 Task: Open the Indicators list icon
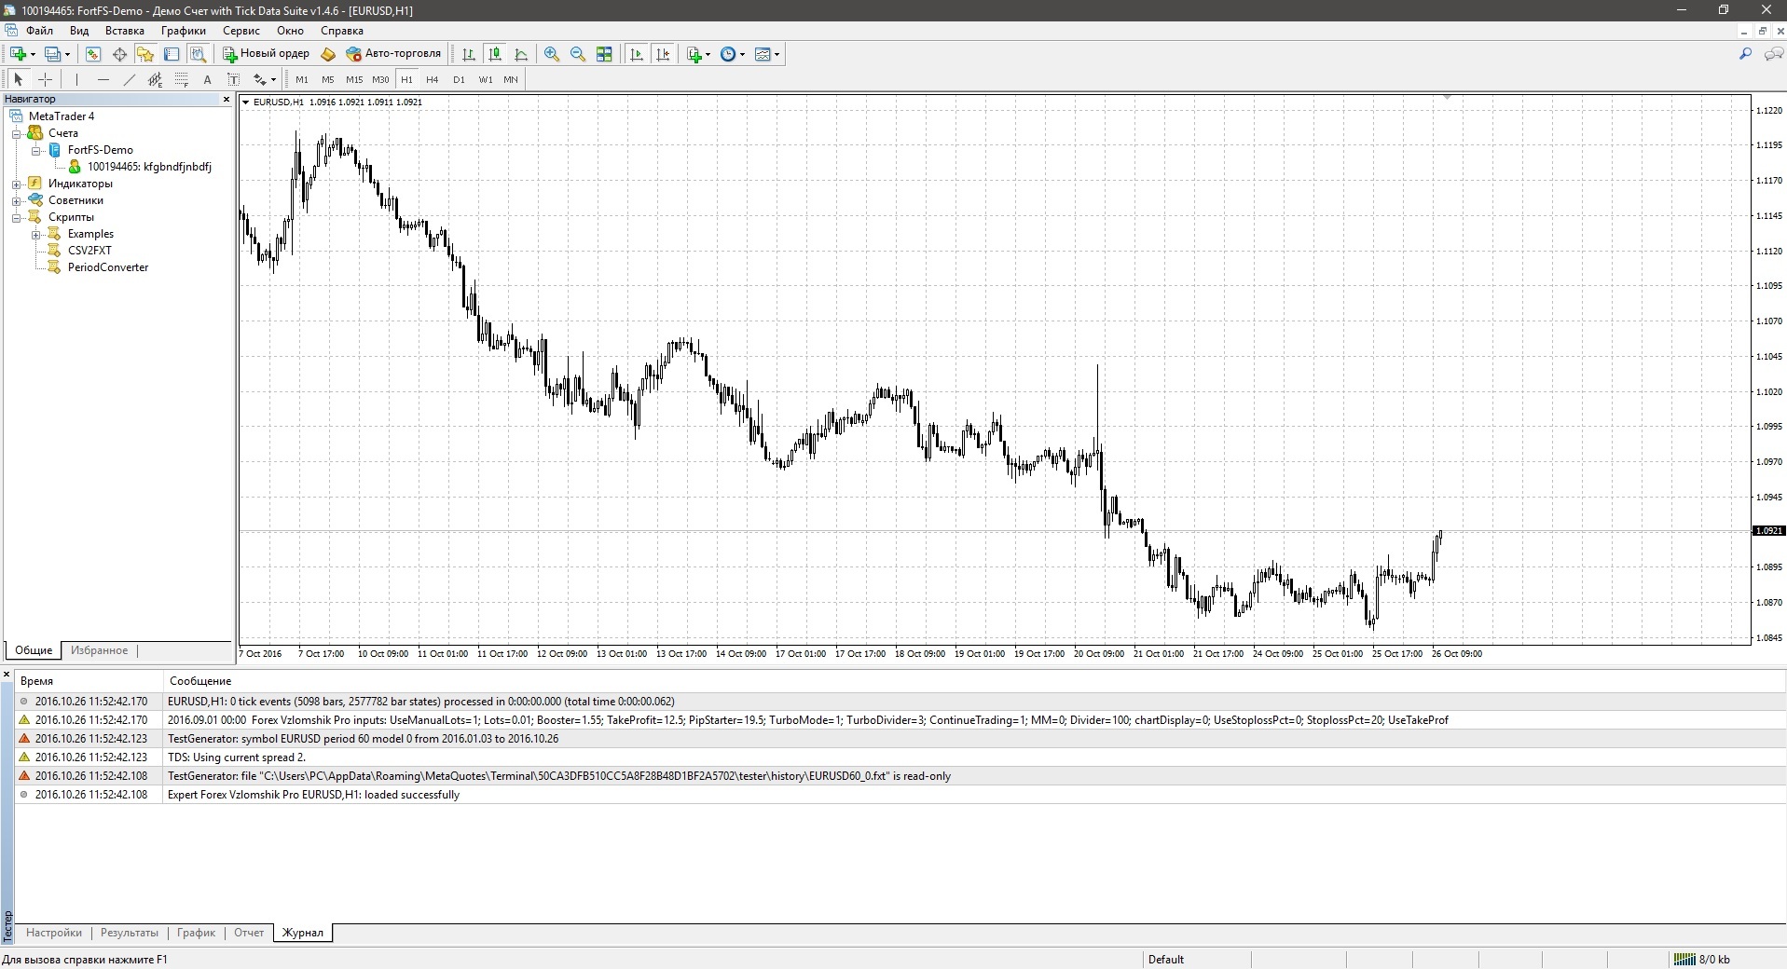click(x=694, y=54)
